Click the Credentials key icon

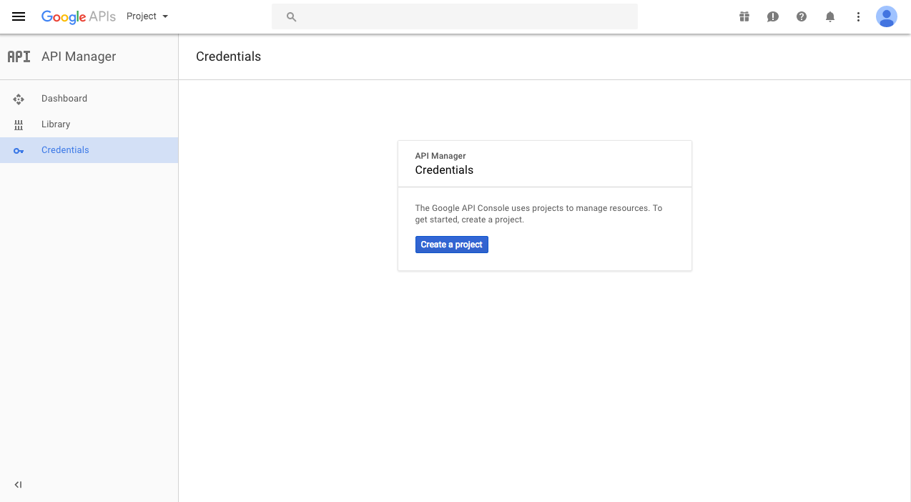[19, 150]
